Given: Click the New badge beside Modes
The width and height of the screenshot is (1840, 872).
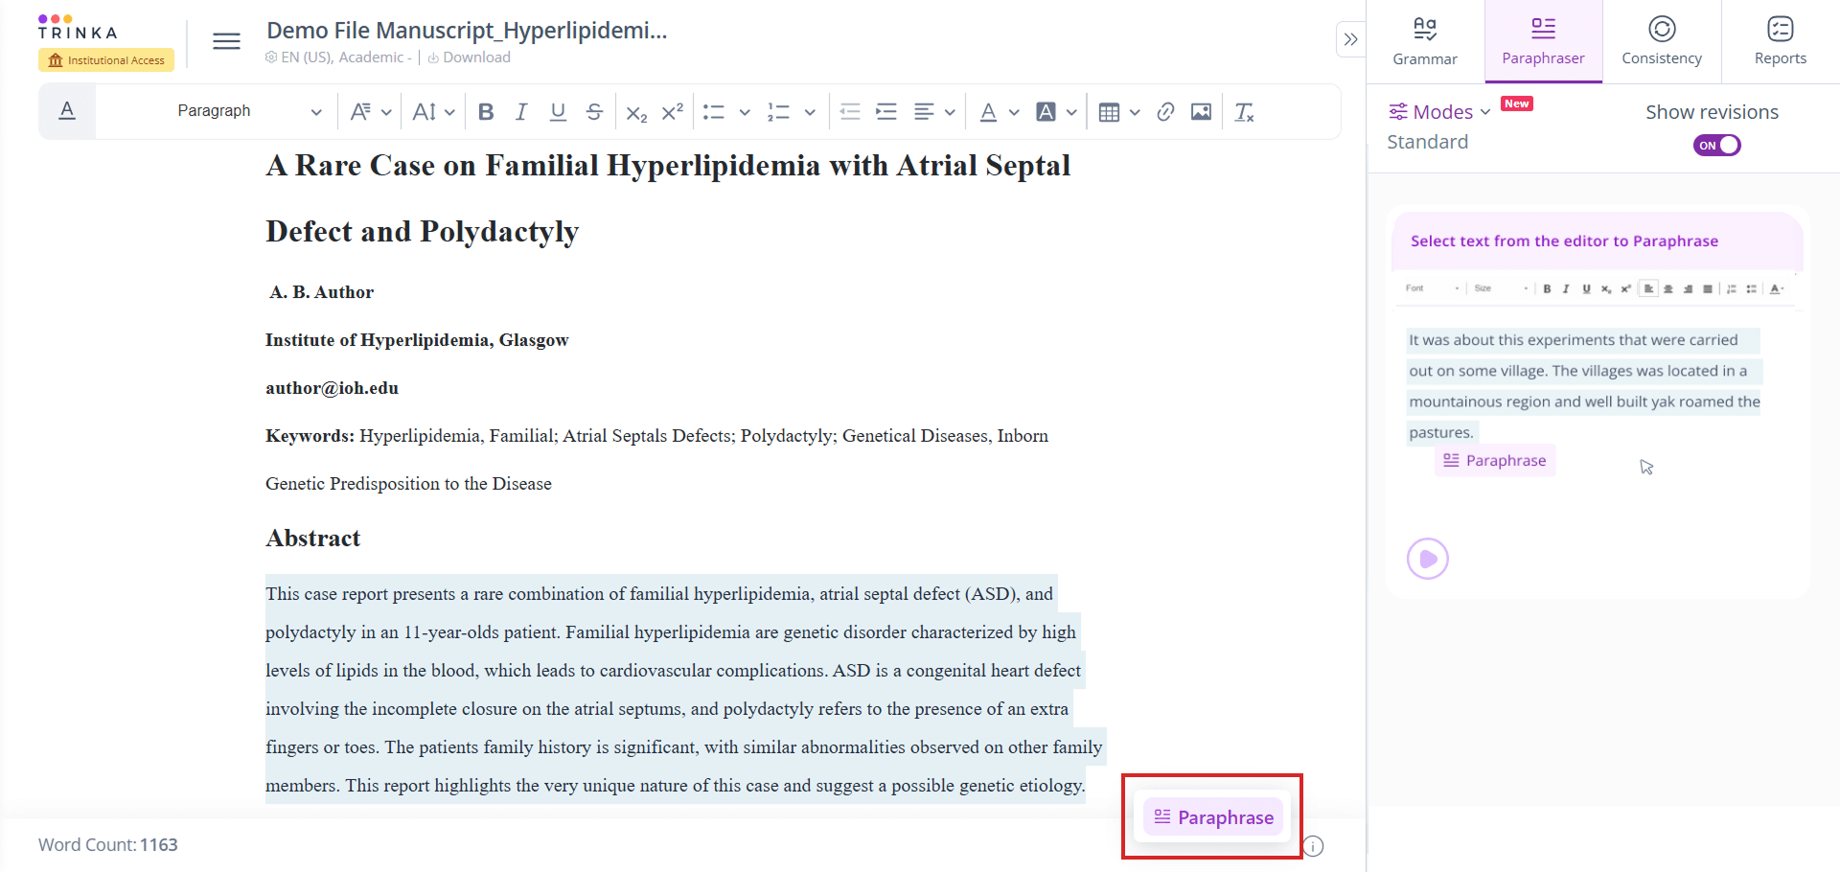Looking at the screenshot, I should 1517,103.
